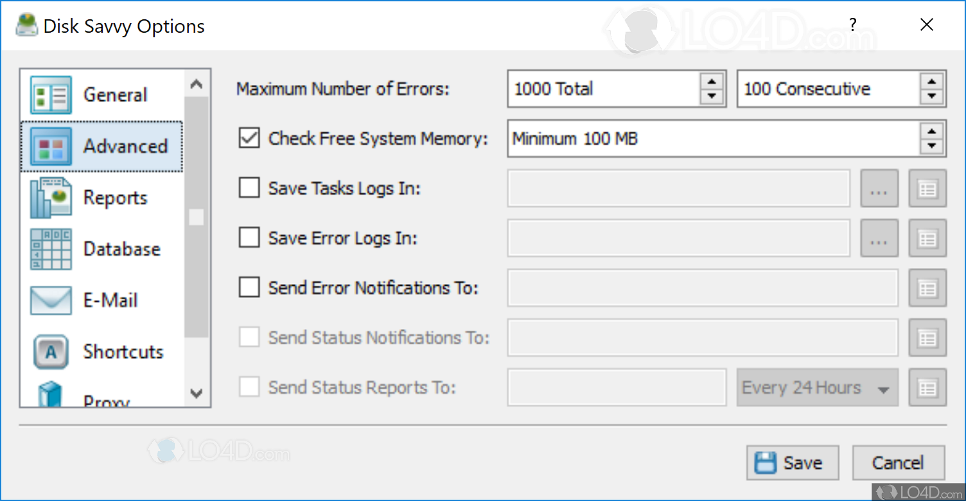Image resolution: width=966 pixels, height=501 pixels.
Task: Open the General options icon
Action: pos(51,95)
